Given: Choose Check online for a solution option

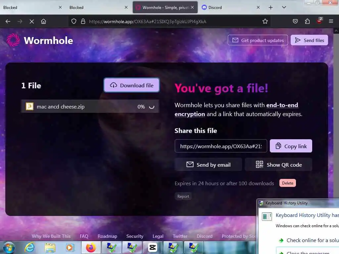Looking at the screenshot, I should pos(309,240).
